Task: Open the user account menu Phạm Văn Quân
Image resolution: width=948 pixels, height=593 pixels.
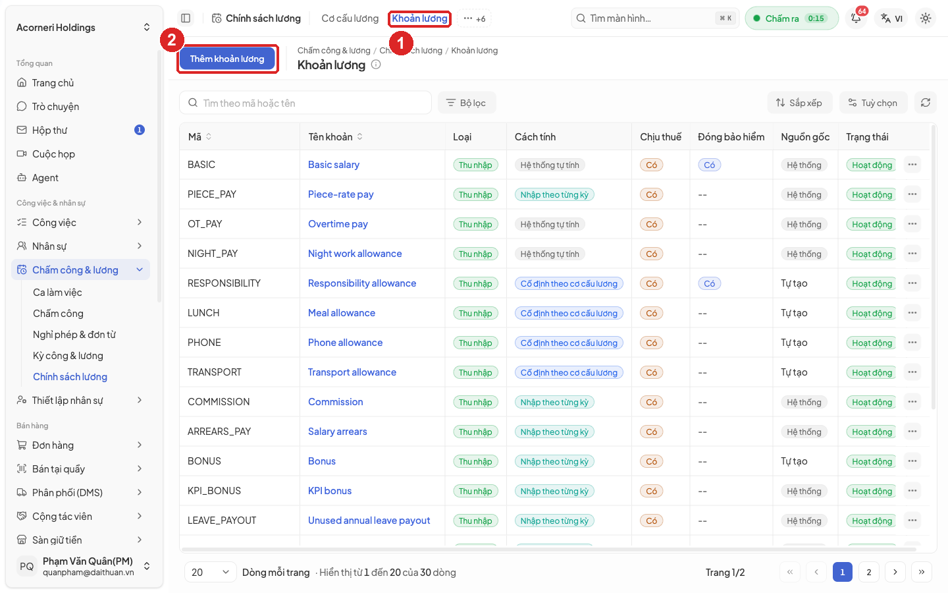Action: 84,566
